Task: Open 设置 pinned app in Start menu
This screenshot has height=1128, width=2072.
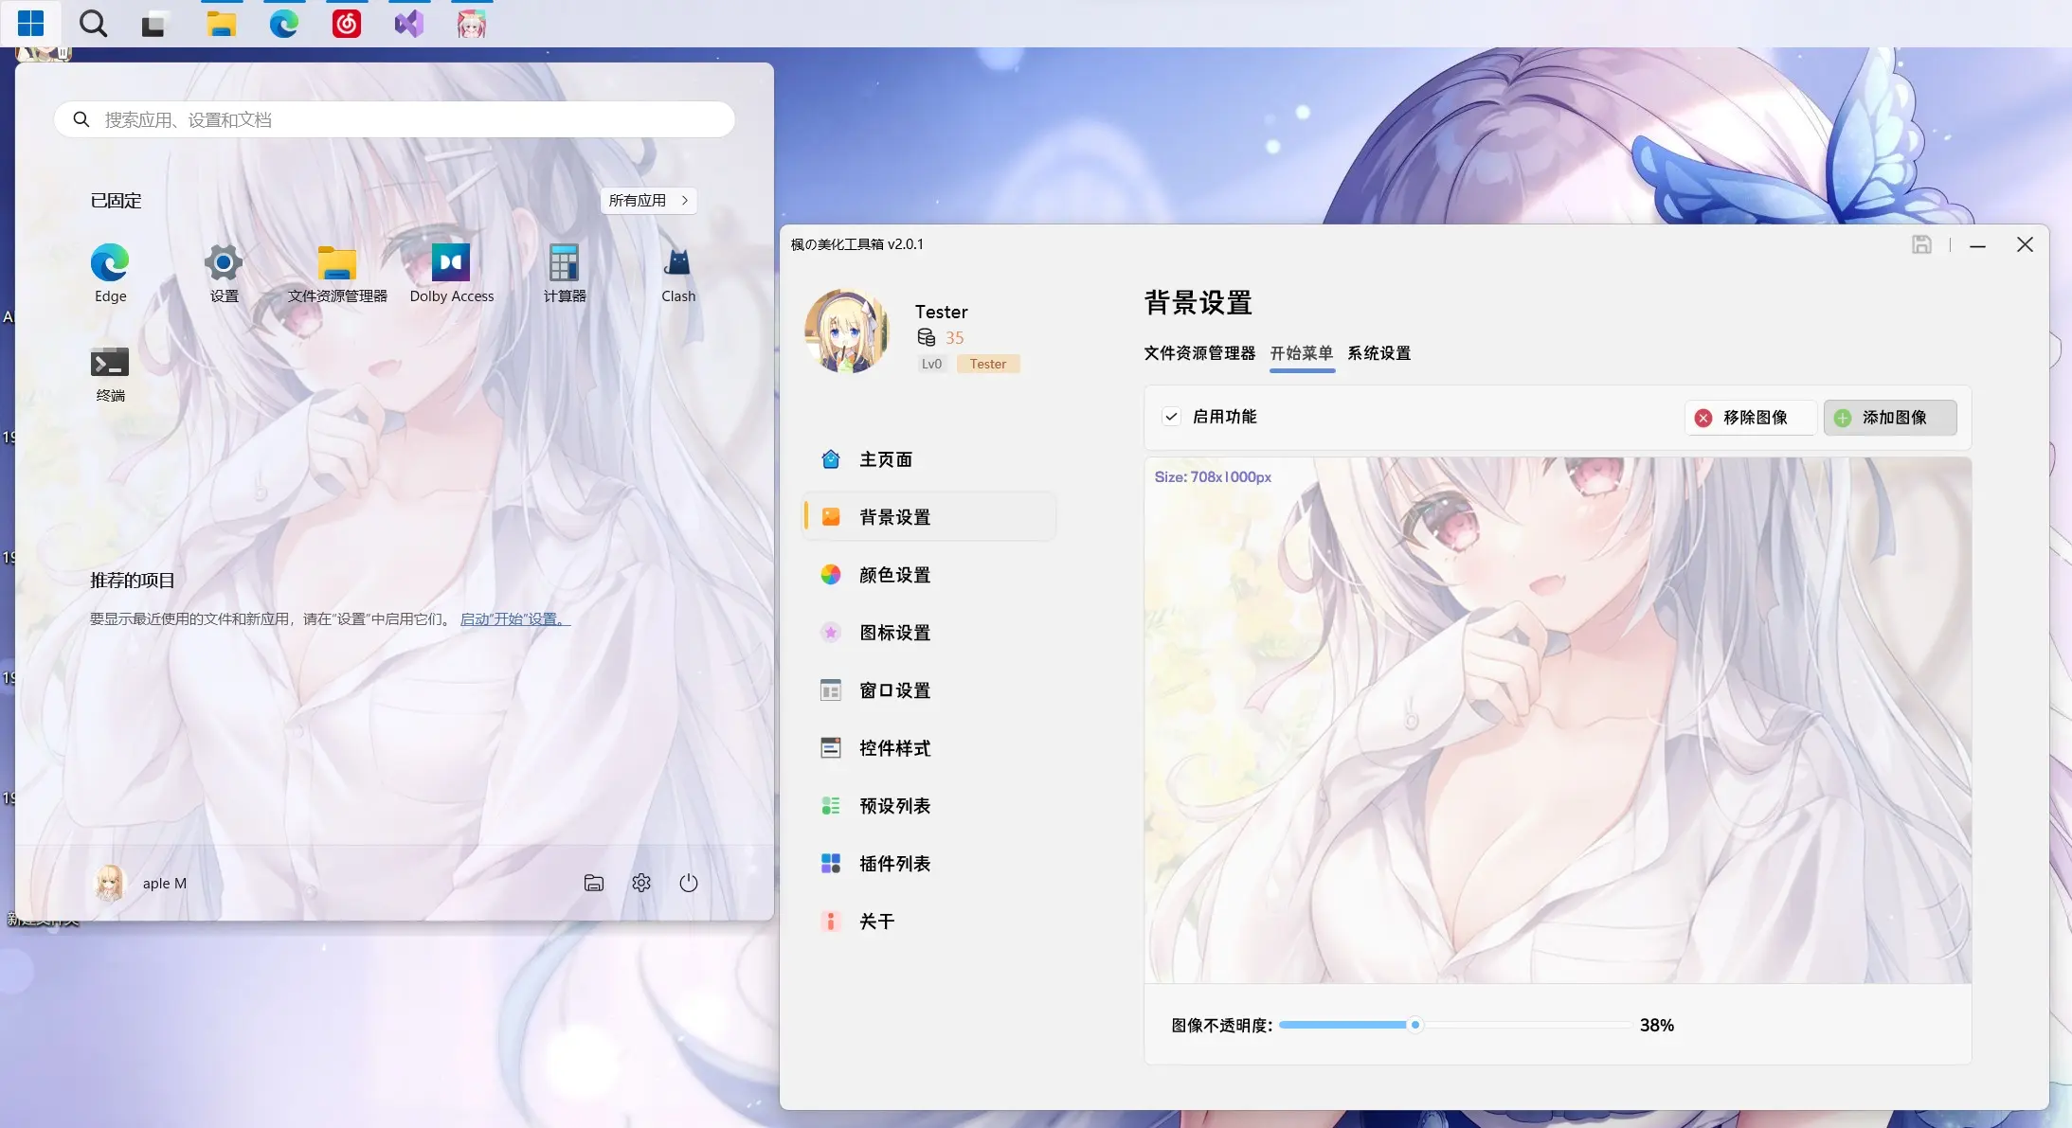Action: (224, 274)
